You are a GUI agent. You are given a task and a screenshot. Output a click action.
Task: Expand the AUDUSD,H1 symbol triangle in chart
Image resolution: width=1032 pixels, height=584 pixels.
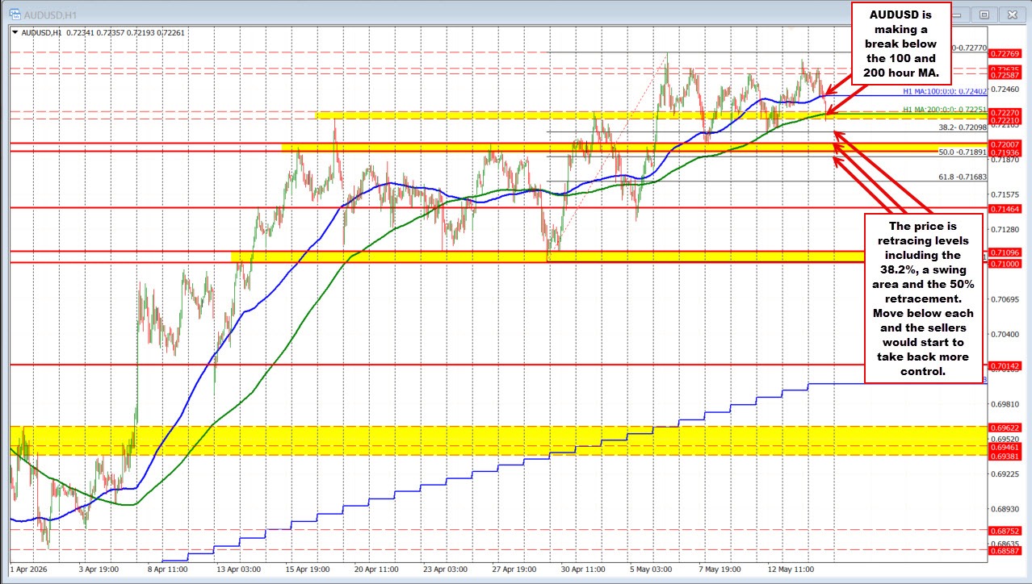click(x=15, y=32)
